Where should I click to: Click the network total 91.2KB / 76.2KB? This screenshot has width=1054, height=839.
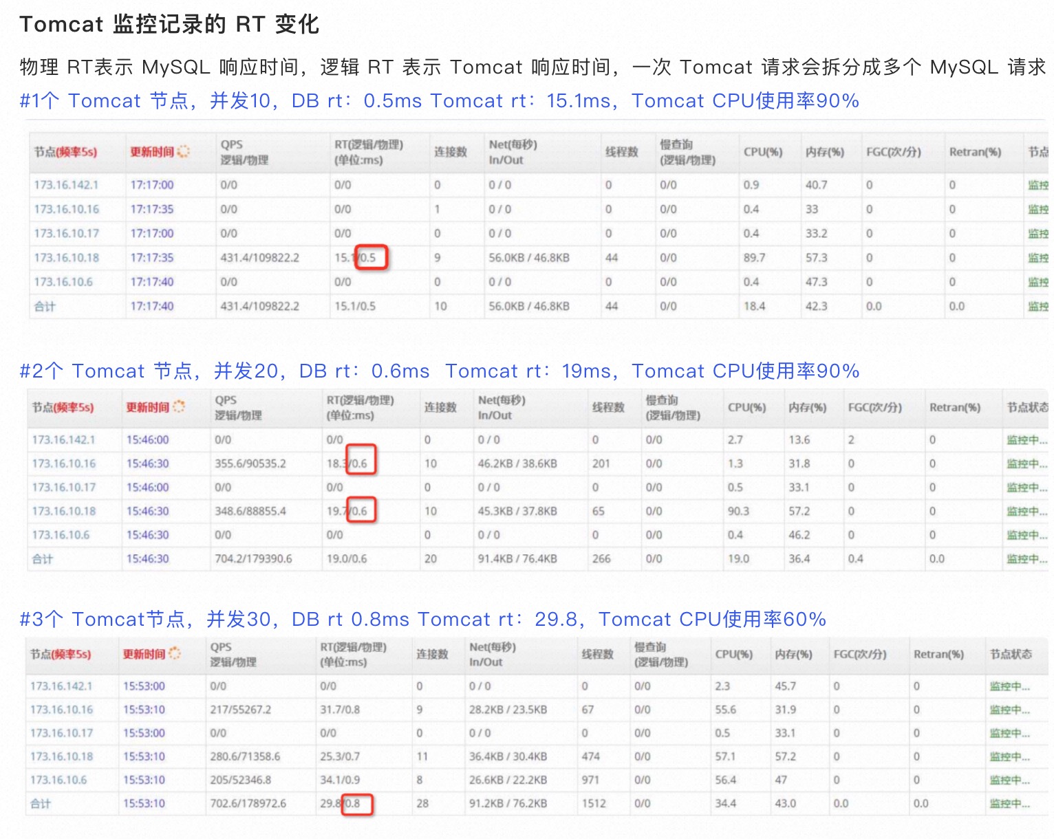pos(508,803)
